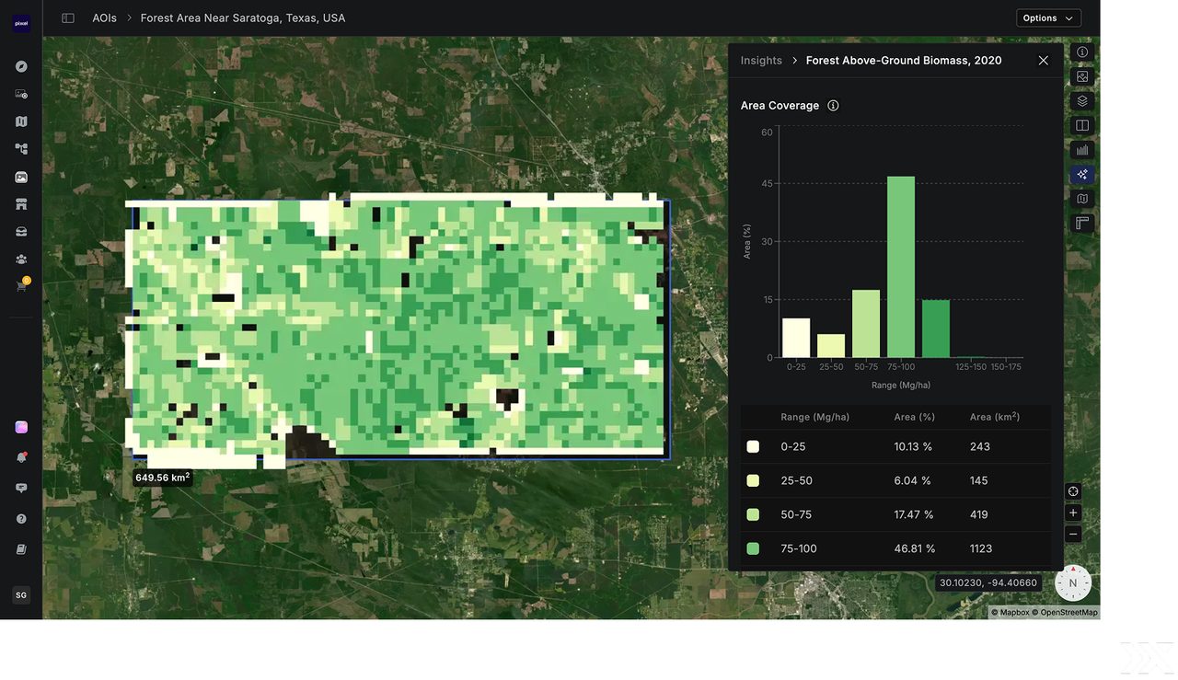Image resolution: width=1178 pixels, height=680 pixels.
Task: Open the bar chart analytics tool
Action: coord(1082,150)
